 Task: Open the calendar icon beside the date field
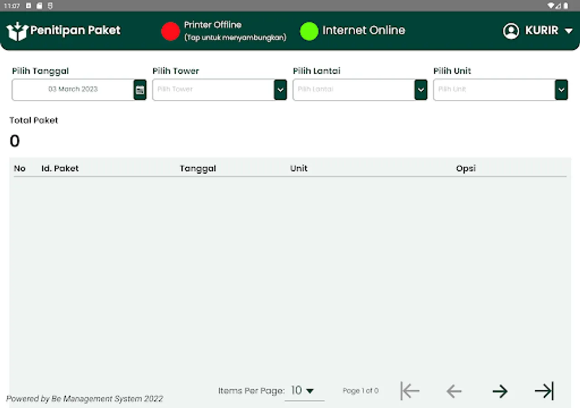tap(140, 89)
